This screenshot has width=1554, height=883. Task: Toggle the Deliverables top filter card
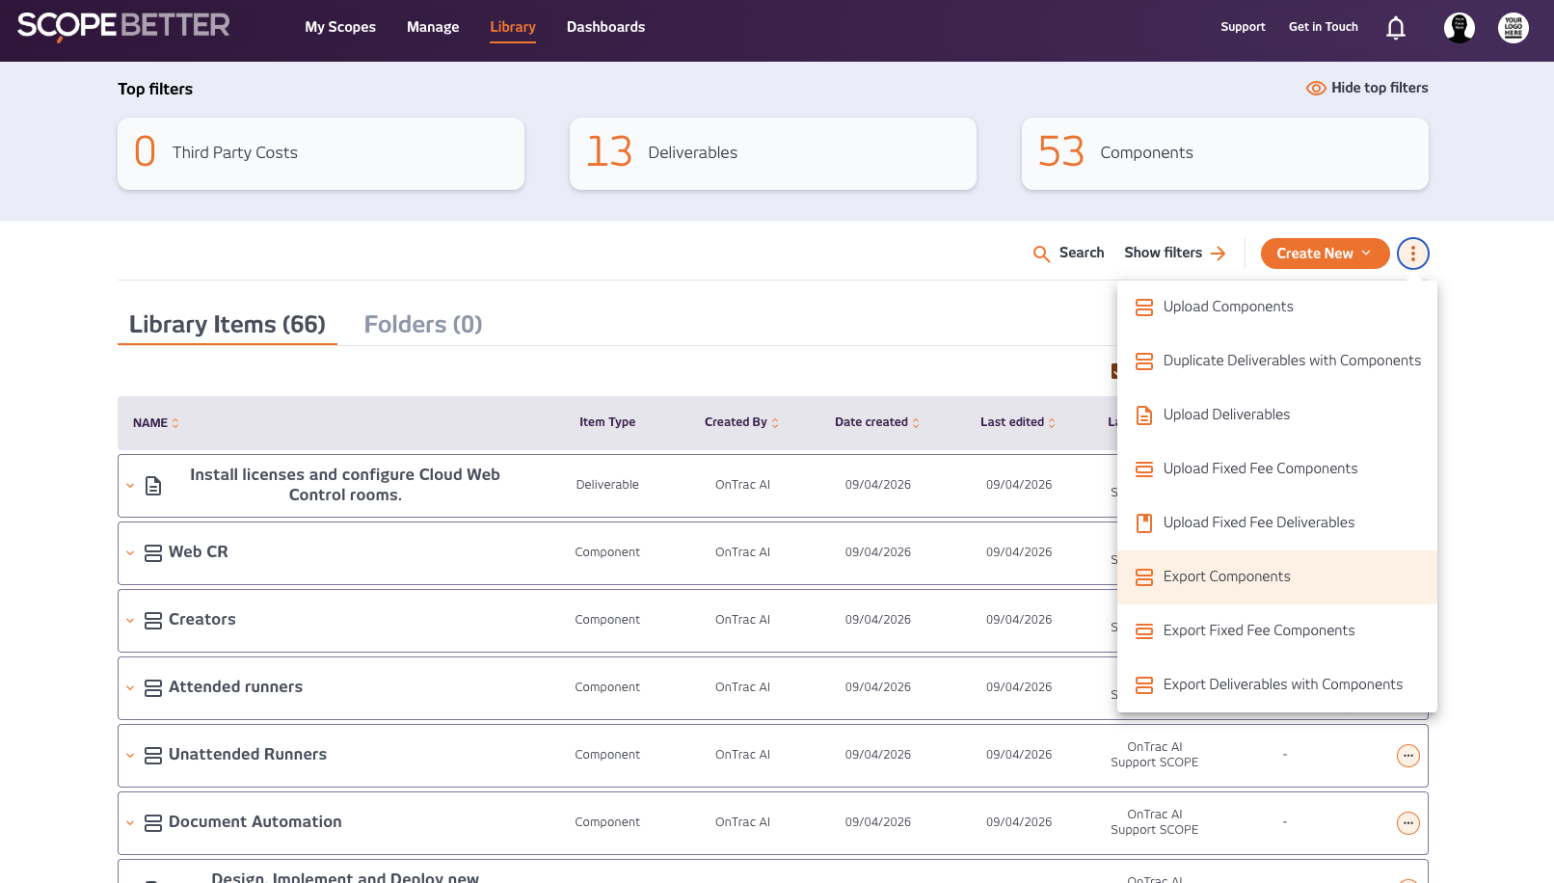(772, 153)
